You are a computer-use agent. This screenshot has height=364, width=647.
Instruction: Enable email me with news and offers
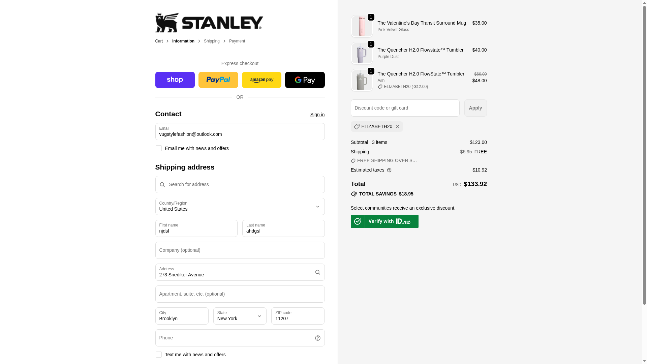click(159, 148)
